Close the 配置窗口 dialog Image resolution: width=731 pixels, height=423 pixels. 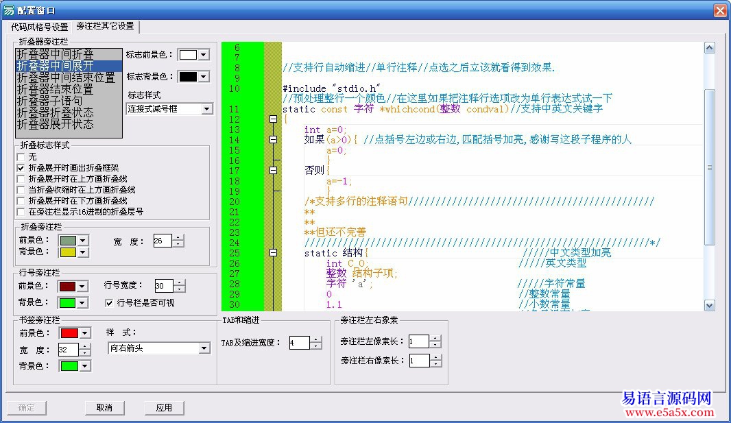(720, 10)
